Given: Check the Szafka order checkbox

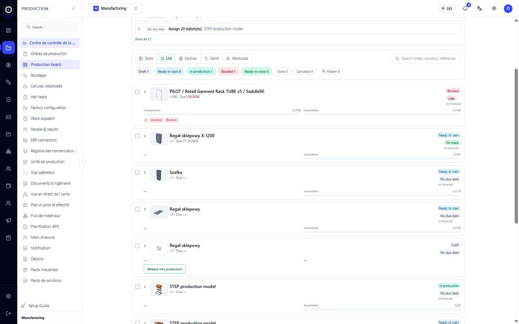Looking at the screenshot, I should pos(137,172).
